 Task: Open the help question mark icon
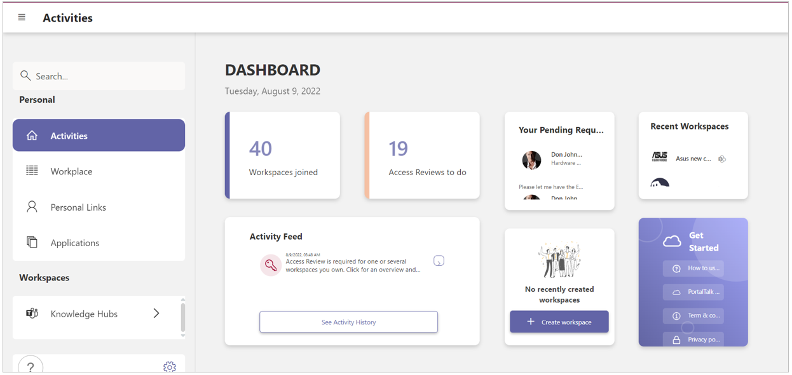coord(31,366)
